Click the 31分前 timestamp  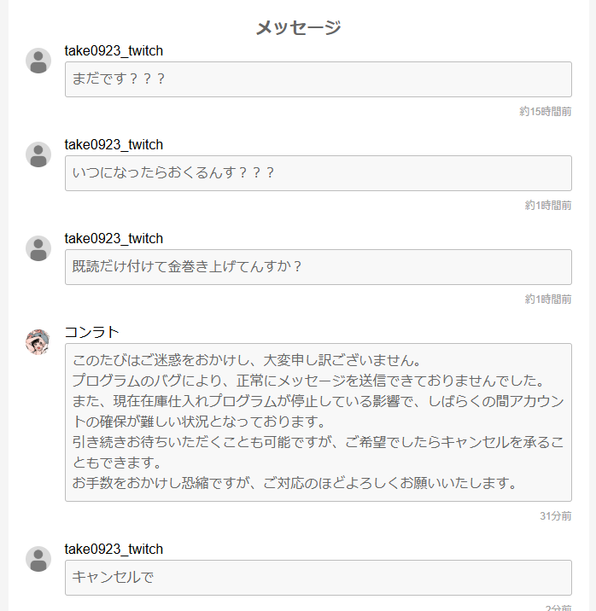556,516
